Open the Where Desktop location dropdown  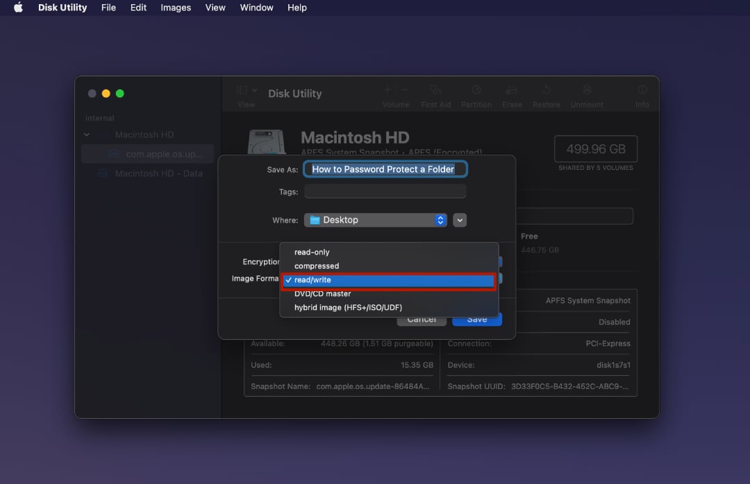coord(376,220)
